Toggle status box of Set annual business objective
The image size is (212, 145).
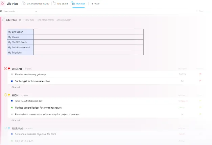pyautogui.click(x=12, y=134)
